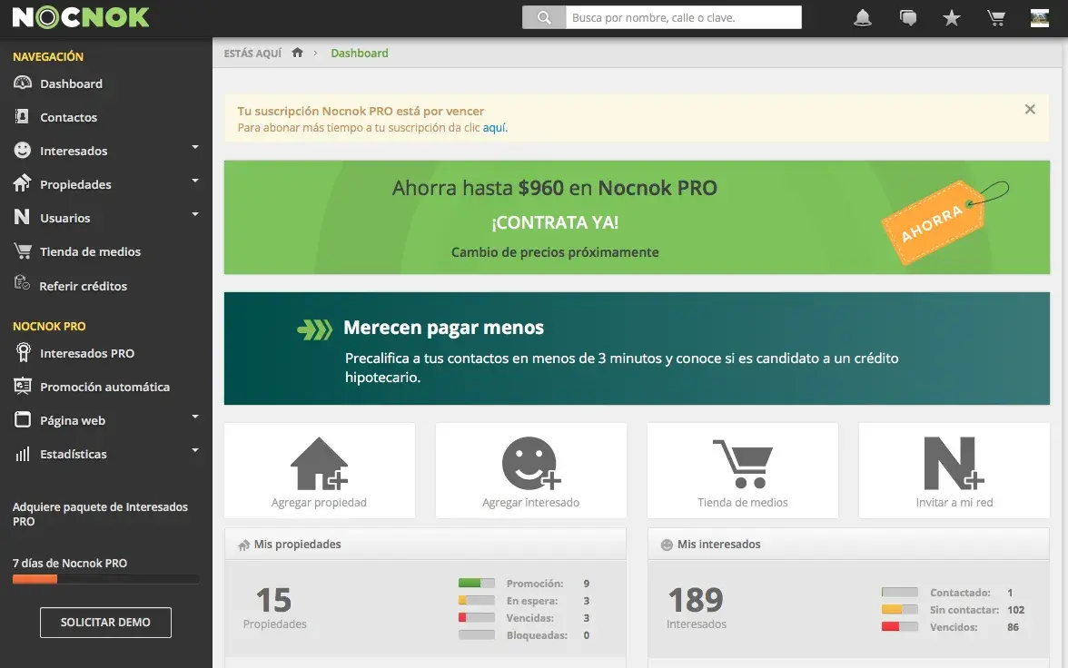
Task: Expand the Página web menu arrow
Action: 194,416
